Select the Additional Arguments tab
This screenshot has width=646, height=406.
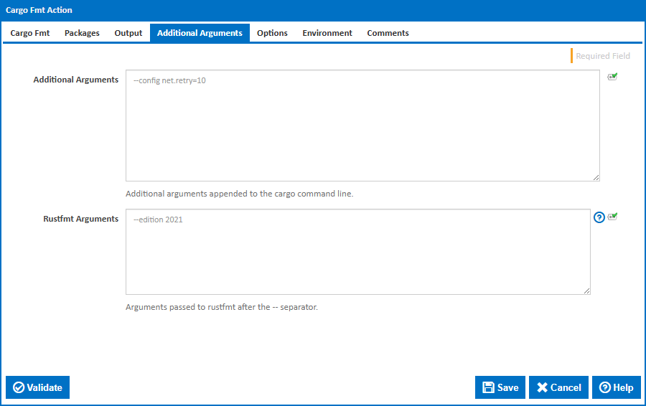point(200,33)
